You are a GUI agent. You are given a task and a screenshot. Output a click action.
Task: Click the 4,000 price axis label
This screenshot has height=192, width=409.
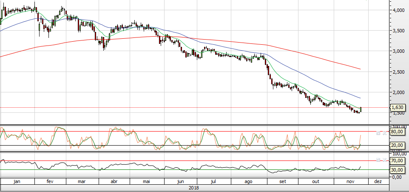click(x=398, y=10)
